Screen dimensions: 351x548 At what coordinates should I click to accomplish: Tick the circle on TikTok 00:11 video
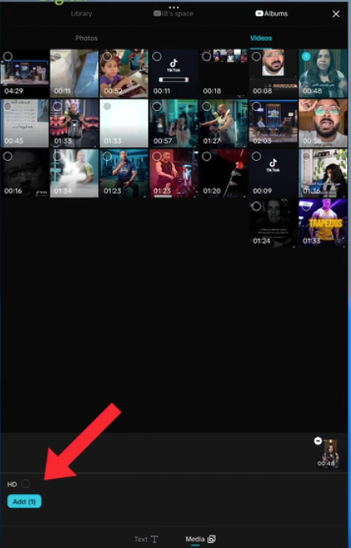tap(157, 56)
